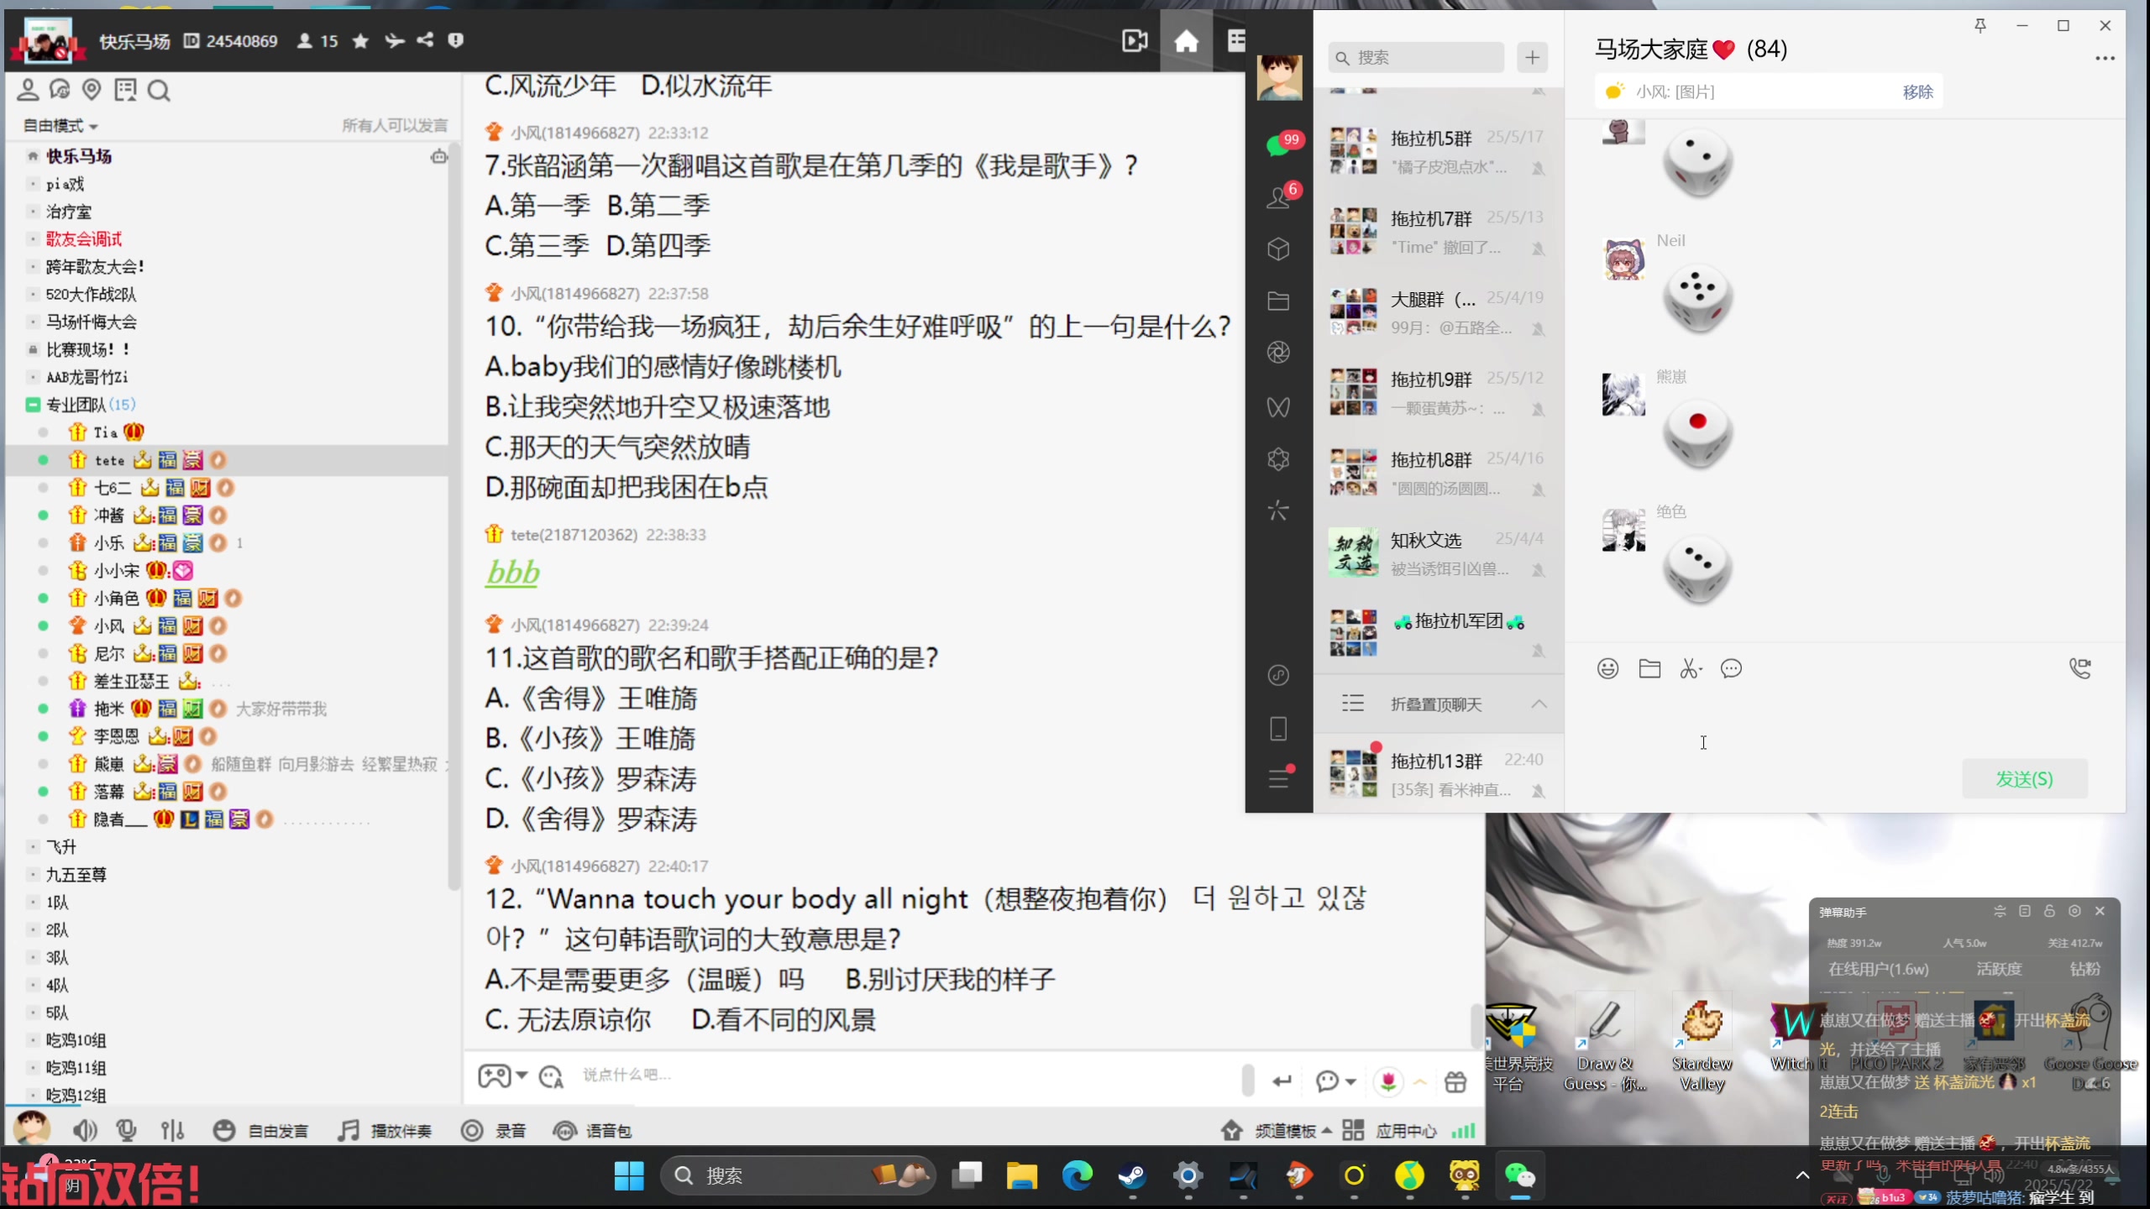2150x1209 pixels.
Task: Click the location pin icon above channel tree
Action: coord(92,89)
